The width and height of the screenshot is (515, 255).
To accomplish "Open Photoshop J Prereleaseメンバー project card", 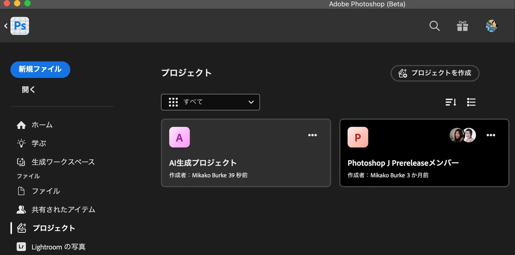I will [x=424, y=153].
